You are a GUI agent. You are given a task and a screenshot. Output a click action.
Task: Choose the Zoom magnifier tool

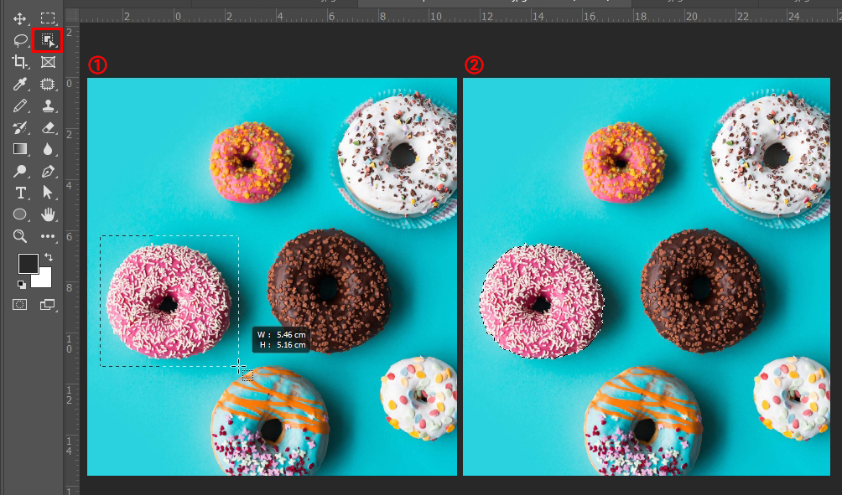20,236
